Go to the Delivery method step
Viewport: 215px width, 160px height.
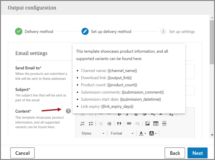34,31
